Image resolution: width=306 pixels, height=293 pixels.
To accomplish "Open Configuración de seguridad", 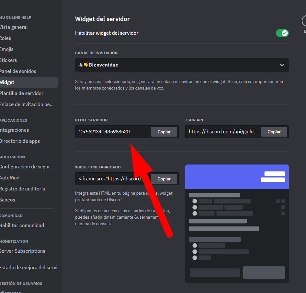I will click(x=27, y=167).
